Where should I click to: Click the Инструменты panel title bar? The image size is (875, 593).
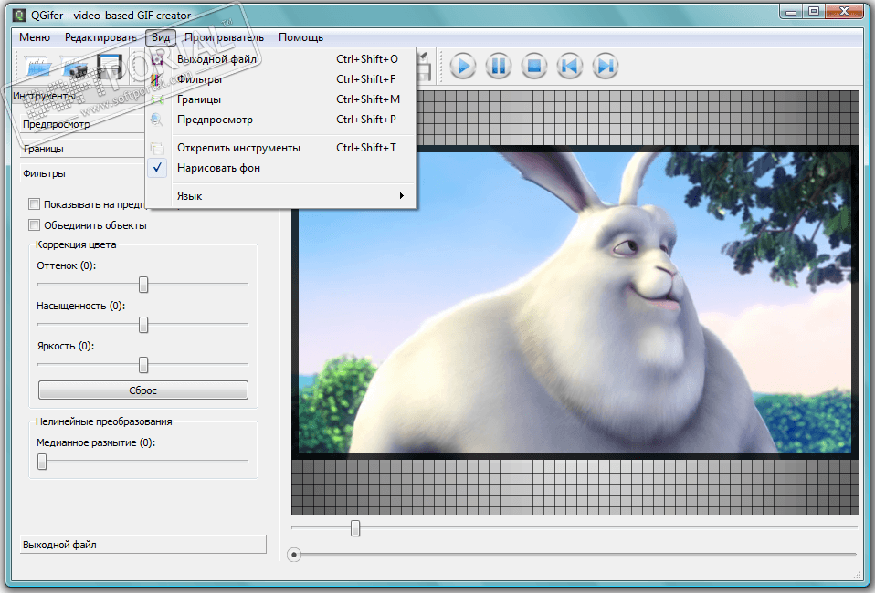point(79,96)
